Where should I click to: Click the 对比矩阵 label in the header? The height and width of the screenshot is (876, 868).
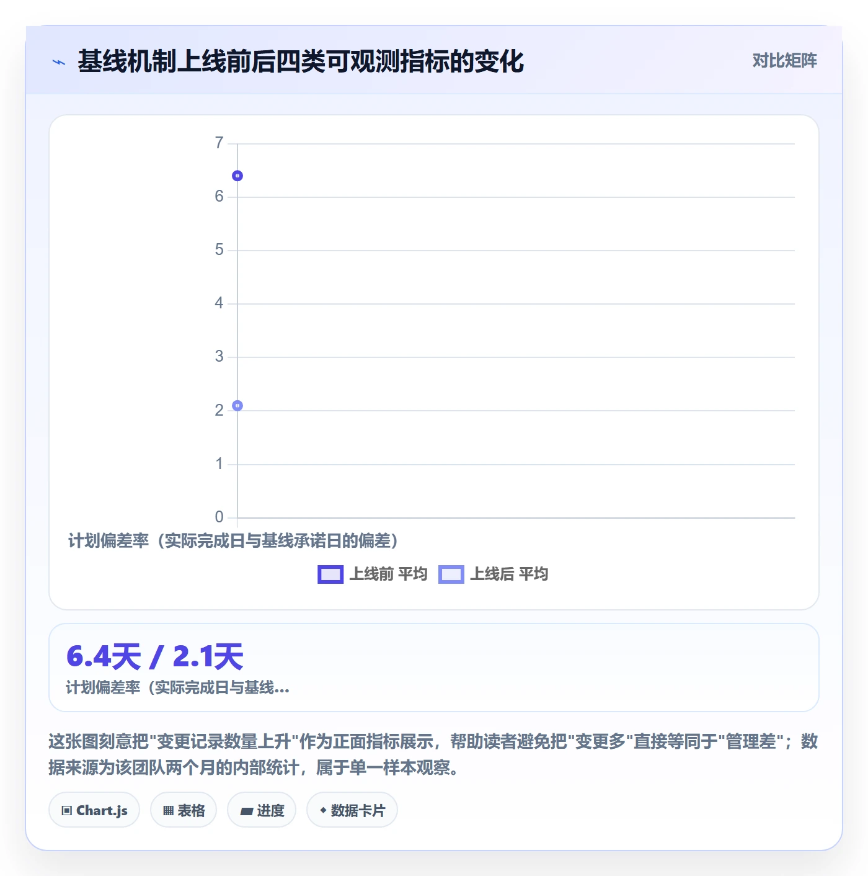click(x=784, y=61)
